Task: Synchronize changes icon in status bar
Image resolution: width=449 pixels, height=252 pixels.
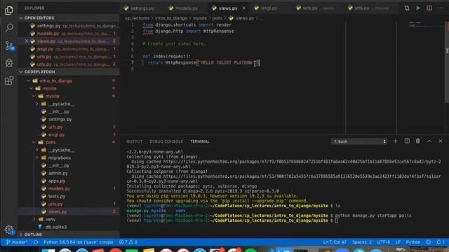Action: point(36,242)
